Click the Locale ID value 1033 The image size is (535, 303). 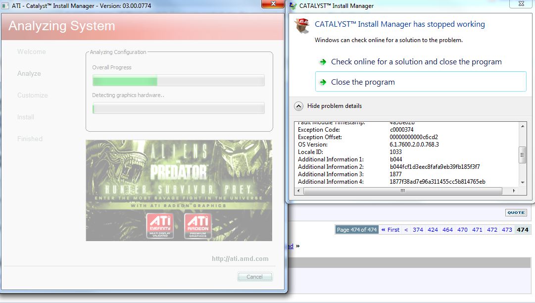point(395,152)
